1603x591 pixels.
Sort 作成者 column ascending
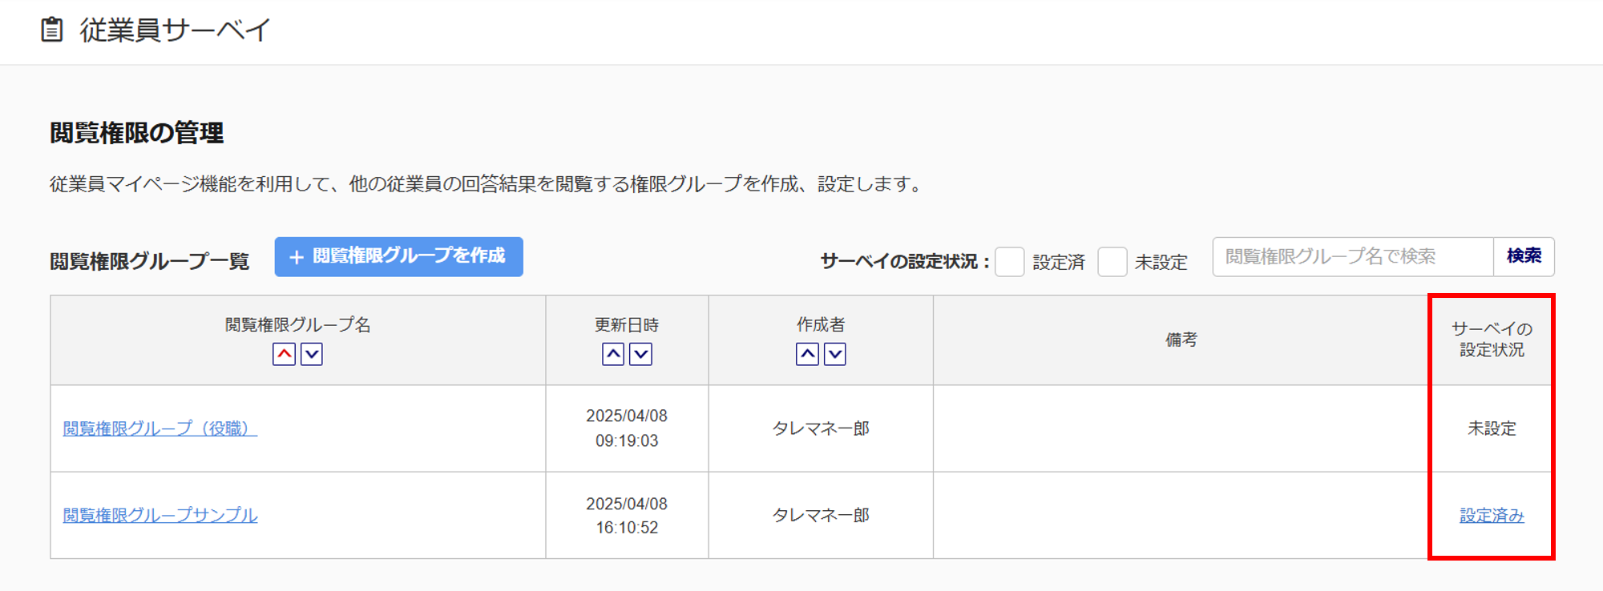pyautogui.click(x=807, y=354)
